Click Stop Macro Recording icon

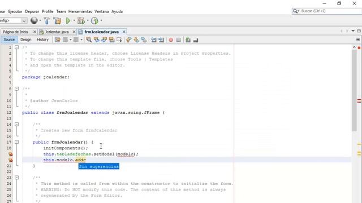point(179,40)
